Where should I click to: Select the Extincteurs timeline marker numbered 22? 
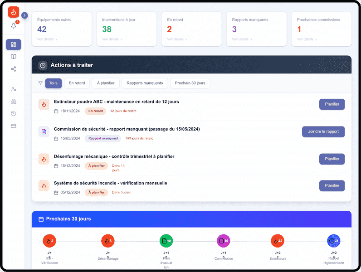[278, 241]
